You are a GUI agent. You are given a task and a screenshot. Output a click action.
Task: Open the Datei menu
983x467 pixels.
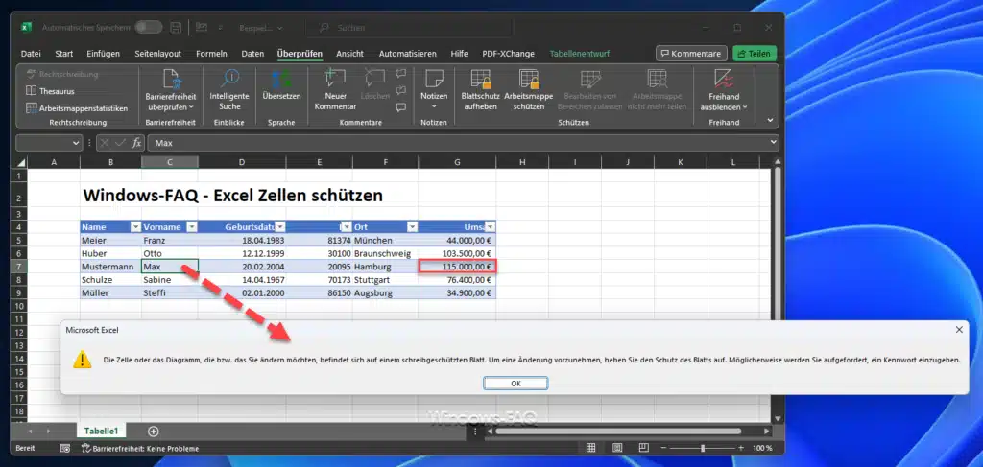31,54
